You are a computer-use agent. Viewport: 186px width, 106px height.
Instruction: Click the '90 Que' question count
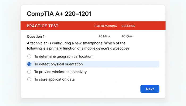point(127,36)
